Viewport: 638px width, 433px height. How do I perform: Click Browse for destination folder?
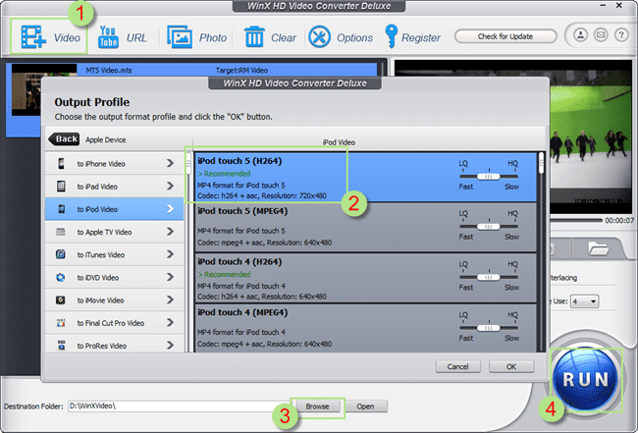click(317, 406)
